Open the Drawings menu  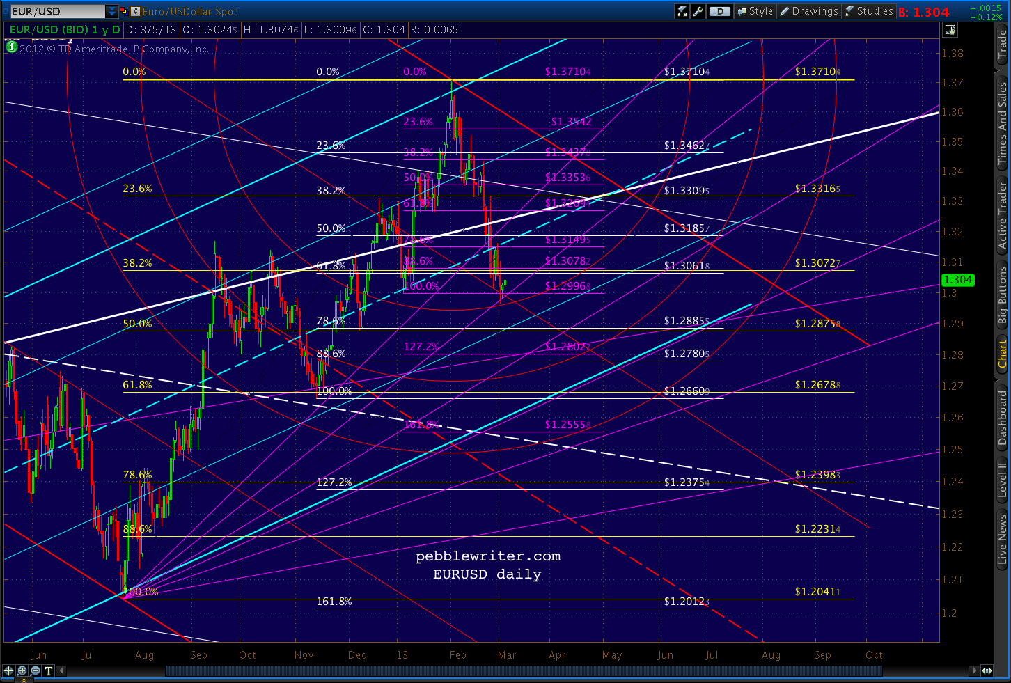[809, 11]
